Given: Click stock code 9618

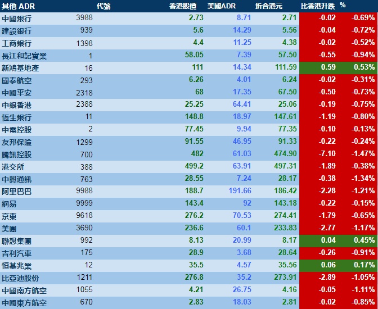Looking at the screenshot, I should tap(84, 215).
